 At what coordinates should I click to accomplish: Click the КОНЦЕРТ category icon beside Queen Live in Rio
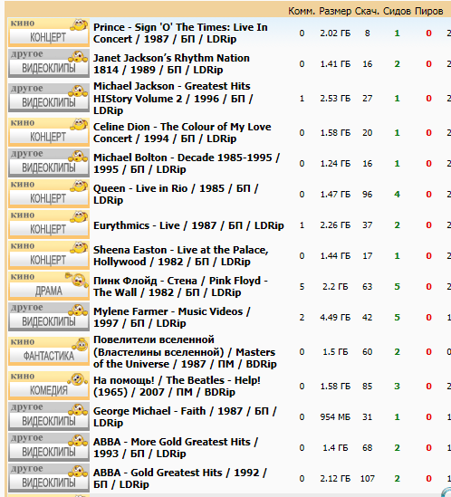pyautogui.click(x=49, y=194)
